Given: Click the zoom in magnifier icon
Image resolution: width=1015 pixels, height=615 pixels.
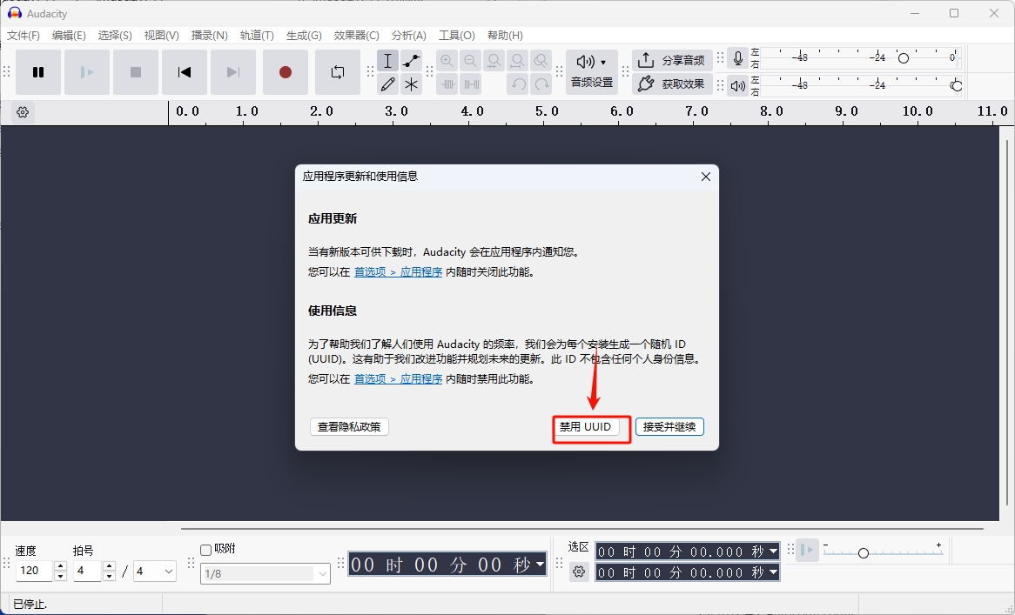Looking at the screenshot, I should [x=447, y=60].
